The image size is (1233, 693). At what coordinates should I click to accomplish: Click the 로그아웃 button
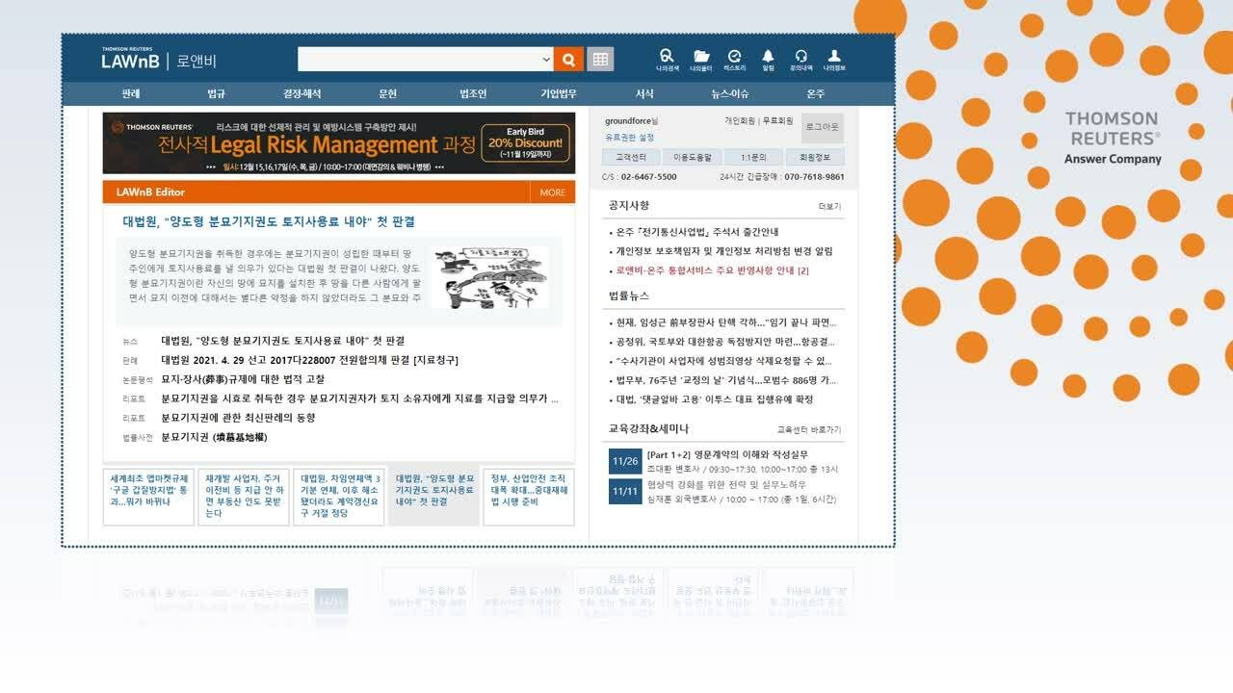point(822,127)
